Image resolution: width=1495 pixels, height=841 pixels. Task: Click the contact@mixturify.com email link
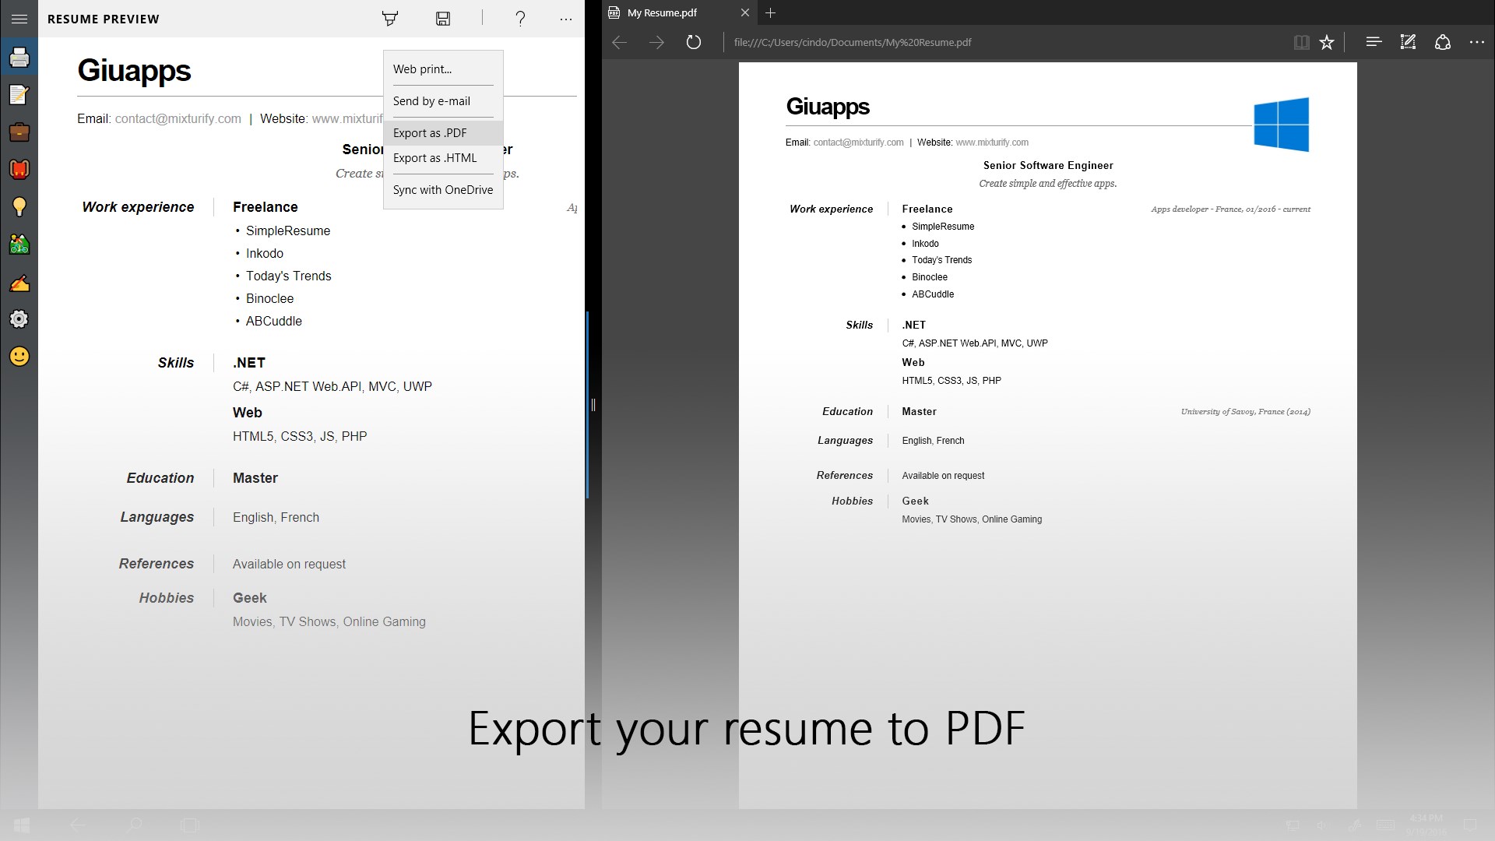pyautogui.click(x=178, y=119)
